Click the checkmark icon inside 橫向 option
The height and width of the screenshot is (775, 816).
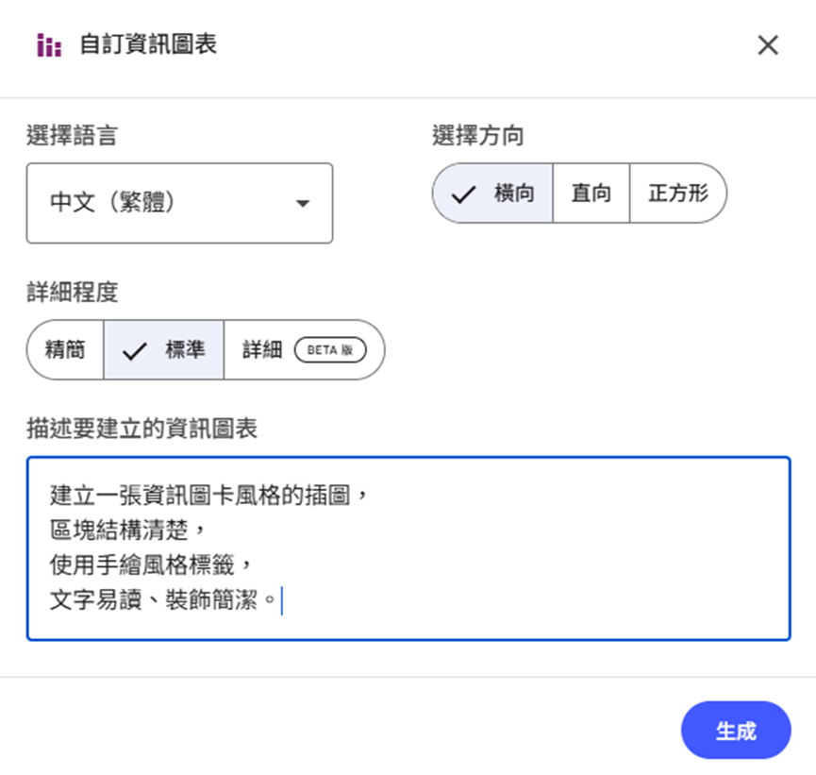click(x=461, y=193)
